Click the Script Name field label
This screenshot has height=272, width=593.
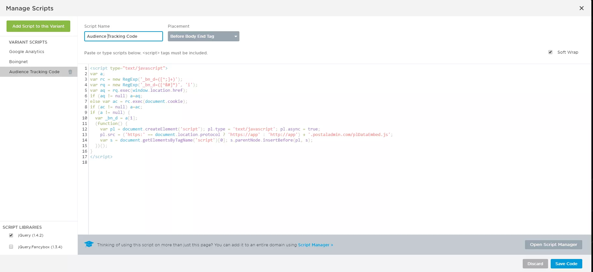[97, 26]
